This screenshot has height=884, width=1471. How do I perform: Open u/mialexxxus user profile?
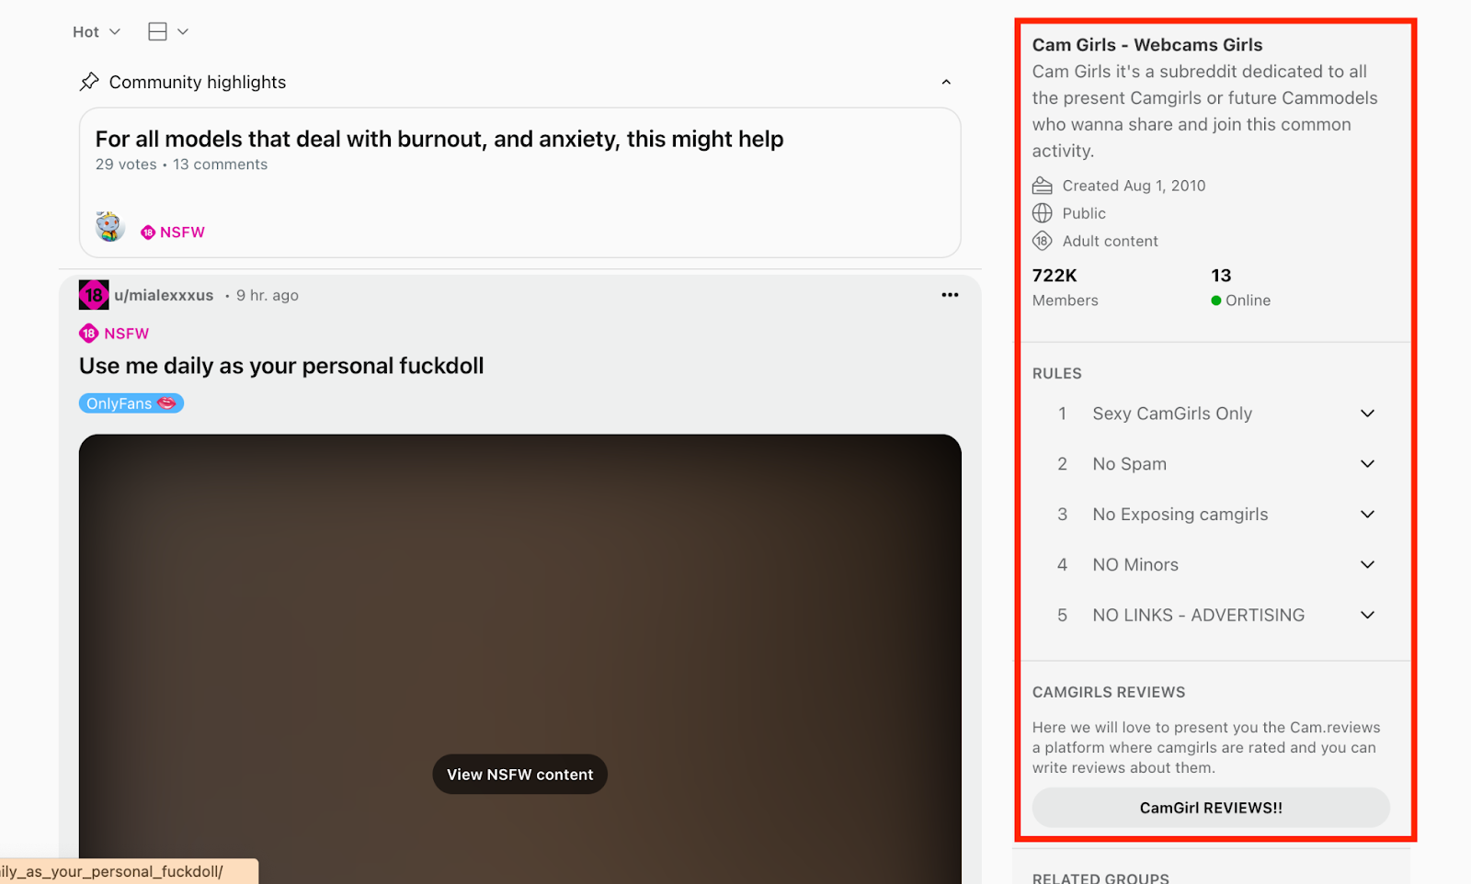pos(164,296)
